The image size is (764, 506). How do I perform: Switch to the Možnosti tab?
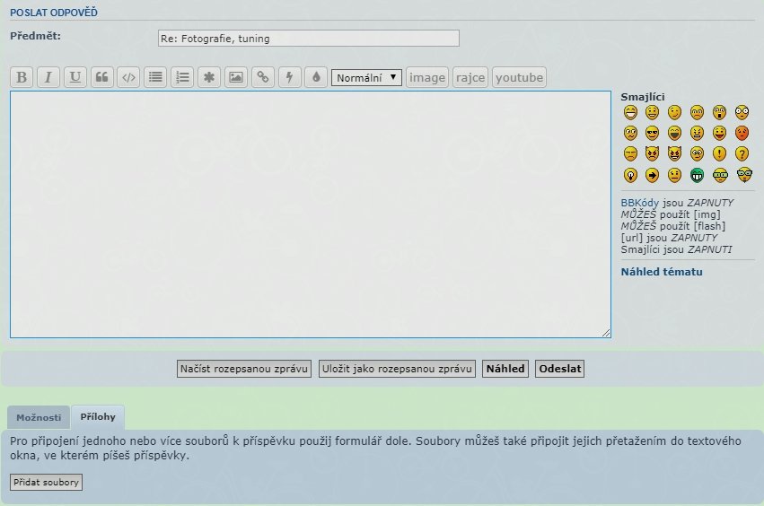click(39, 417)
